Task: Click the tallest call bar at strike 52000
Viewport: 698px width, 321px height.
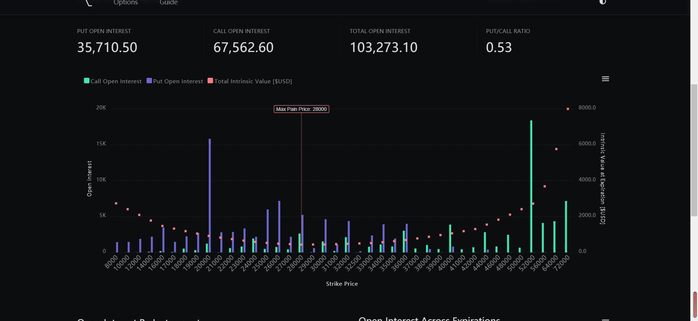Action: [531, 186]
